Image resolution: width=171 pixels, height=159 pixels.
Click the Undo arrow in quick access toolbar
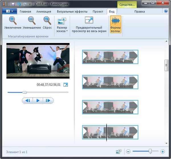(x=19, y=4)
